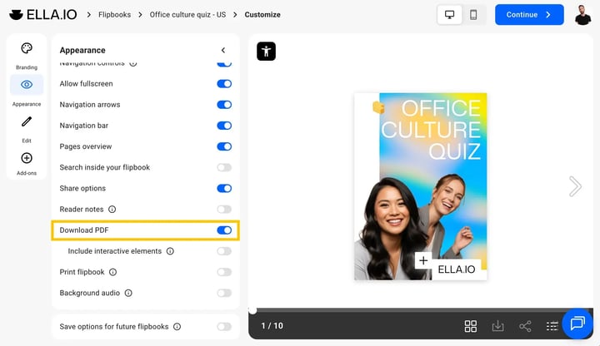The image size is (600, 346).
Task: Enable Print flipbook toggle
Action: 224,272
